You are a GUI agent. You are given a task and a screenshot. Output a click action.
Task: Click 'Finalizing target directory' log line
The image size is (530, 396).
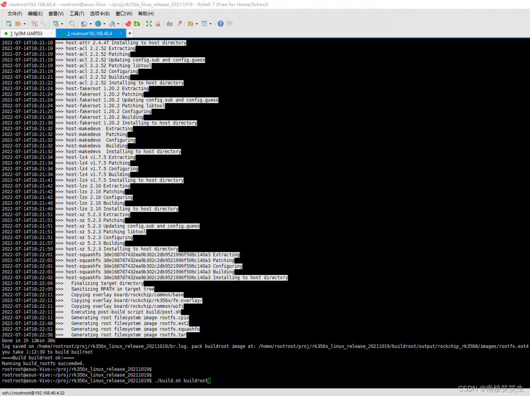tap(107, 283)
